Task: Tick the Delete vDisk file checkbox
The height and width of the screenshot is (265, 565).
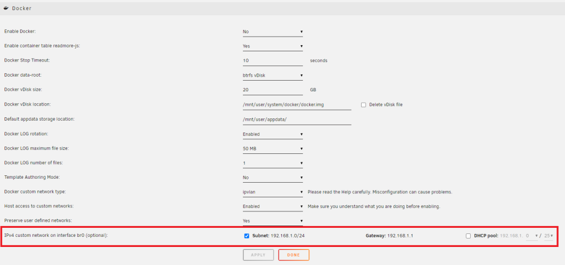Action: (363, 105)
